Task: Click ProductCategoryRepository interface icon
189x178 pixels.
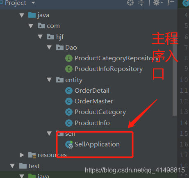Action: pos(69,58)
